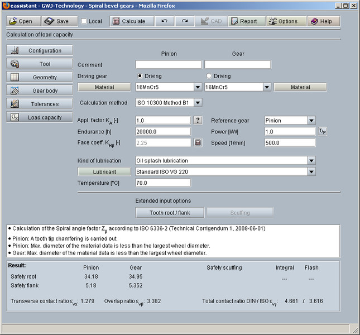Screen dimensions: 360x335
Task: Expand the Reference gear dropdown
Action: click(311, 121)
